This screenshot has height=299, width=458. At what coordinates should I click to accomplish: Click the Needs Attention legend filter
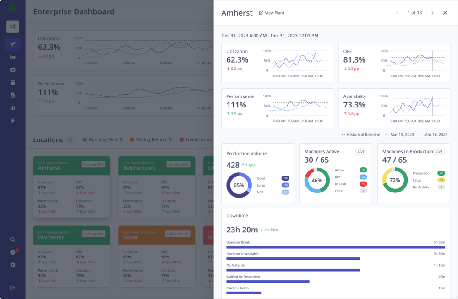coord(196,140)
